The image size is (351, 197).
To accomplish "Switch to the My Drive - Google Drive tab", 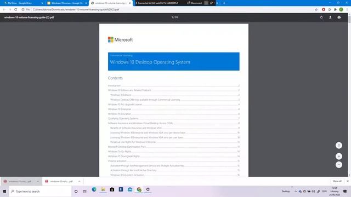I will (x=22, y=3).
